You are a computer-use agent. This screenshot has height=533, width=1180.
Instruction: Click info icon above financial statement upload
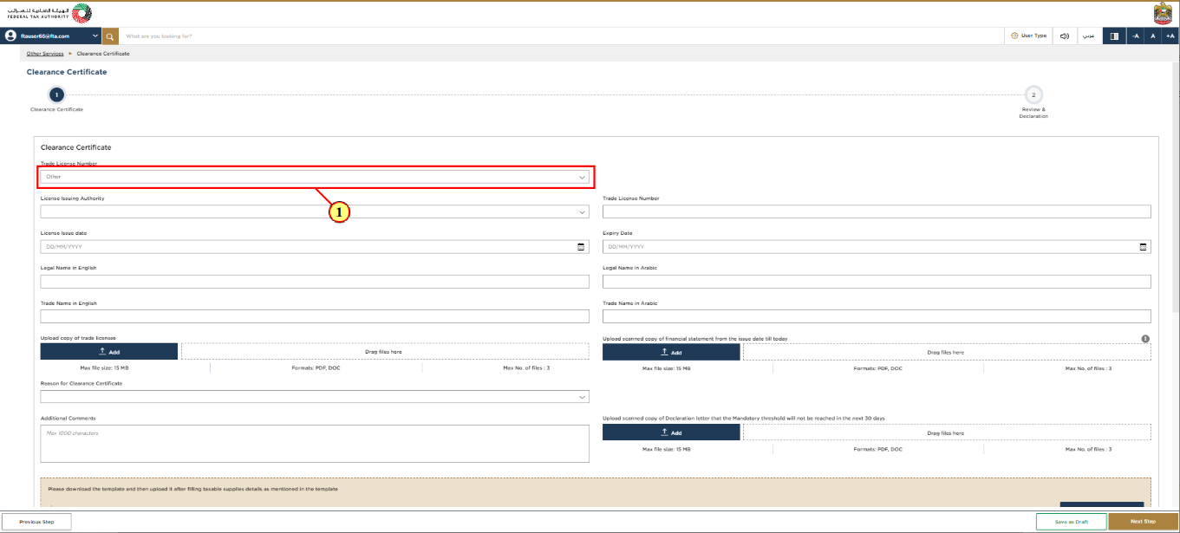click(x=1145, y=339)
